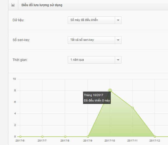Click the 2017/9 data point on chart
168x145 pixels.
click(88, 137)
